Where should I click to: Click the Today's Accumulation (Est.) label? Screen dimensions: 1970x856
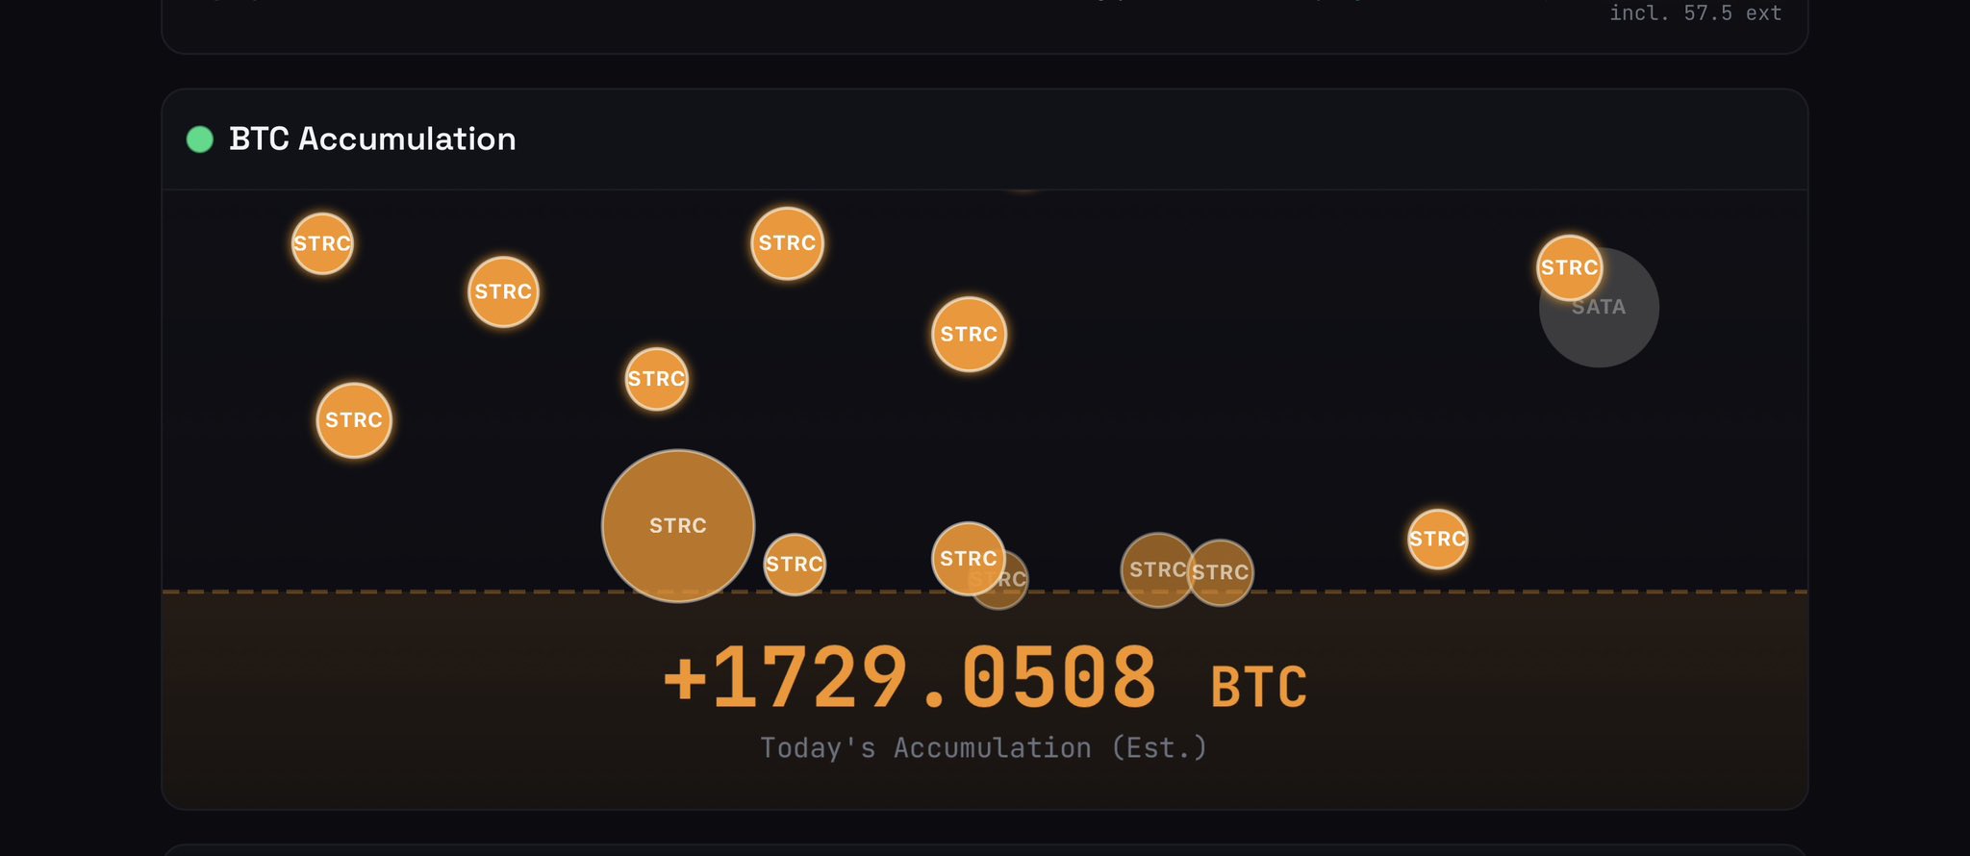coord(983,747)
